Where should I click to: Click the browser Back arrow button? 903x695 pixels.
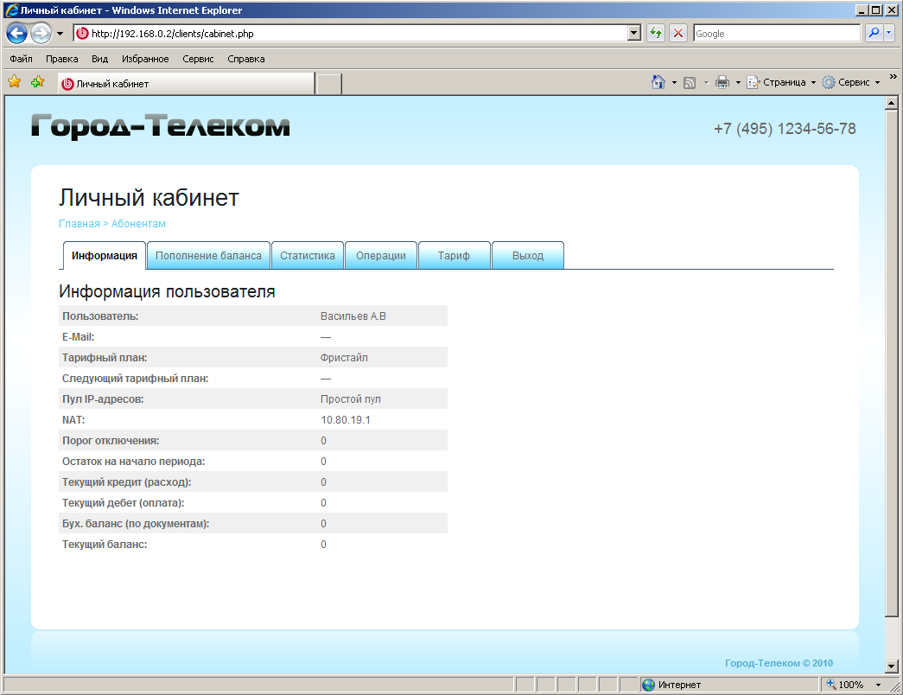(x=16, y=34)
